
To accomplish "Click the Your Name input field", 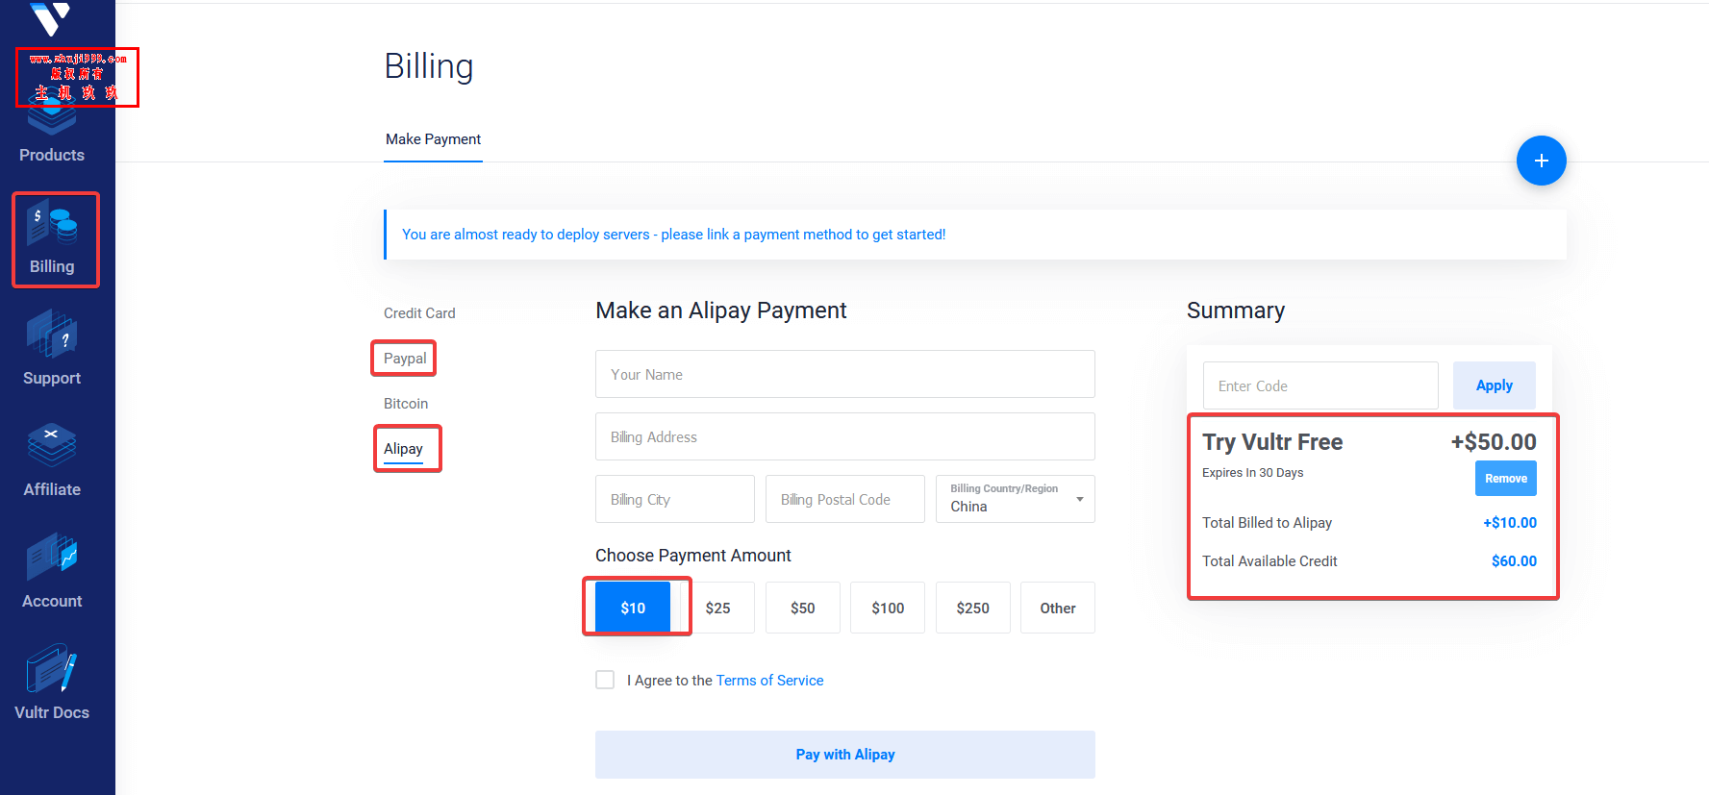I will click(x=844, y=374).
